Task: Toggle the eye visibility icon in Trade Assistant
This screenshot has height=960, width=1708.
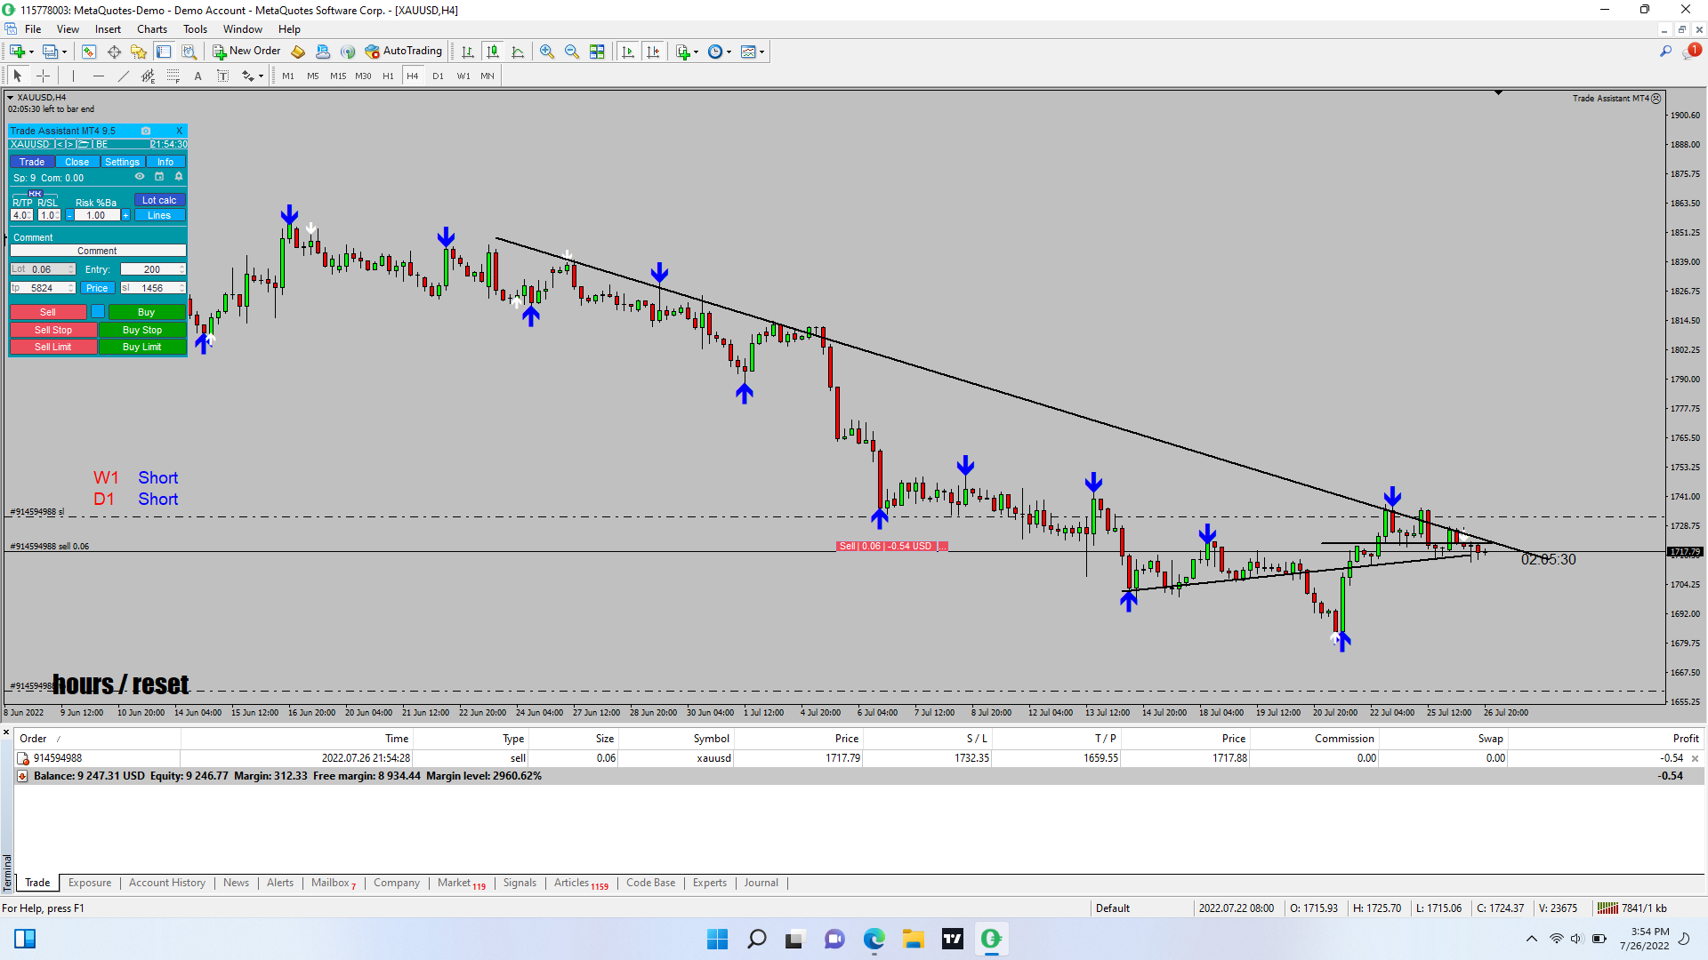Action: point(140,176)
